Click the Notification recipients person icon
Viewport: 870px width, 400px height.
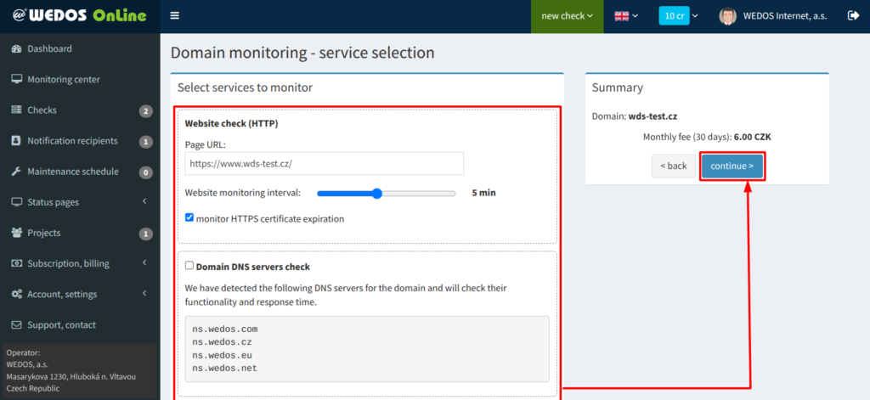pyautogui.click(x=16, y=141)
